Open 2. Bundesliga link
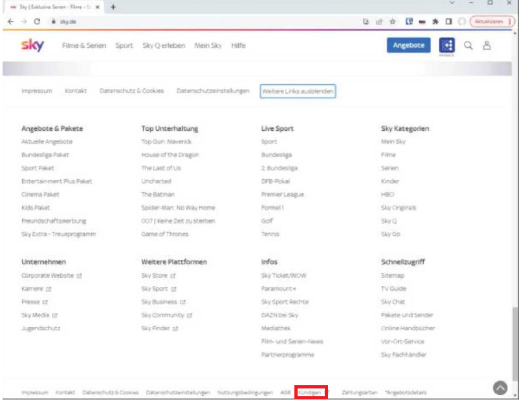 coord(279,168)
